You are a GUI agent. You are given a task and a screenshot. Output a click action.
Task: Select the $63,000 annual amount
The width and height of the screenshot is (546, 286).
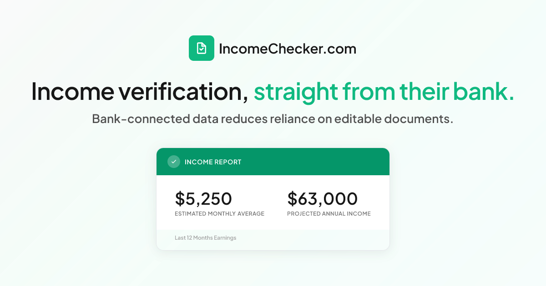(x=323, y=199)
